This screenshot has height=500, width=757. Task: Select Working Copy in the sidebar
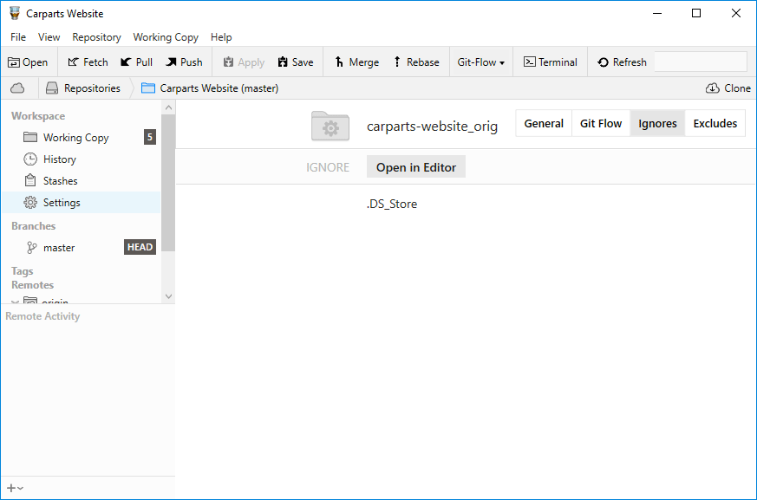pyautogui.click(x=75, y=137)
